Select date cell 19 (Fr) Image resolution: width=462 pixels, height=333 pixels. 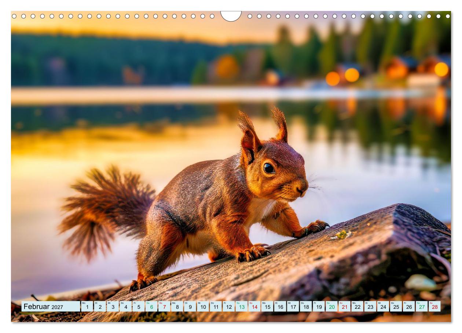[318, 307]
